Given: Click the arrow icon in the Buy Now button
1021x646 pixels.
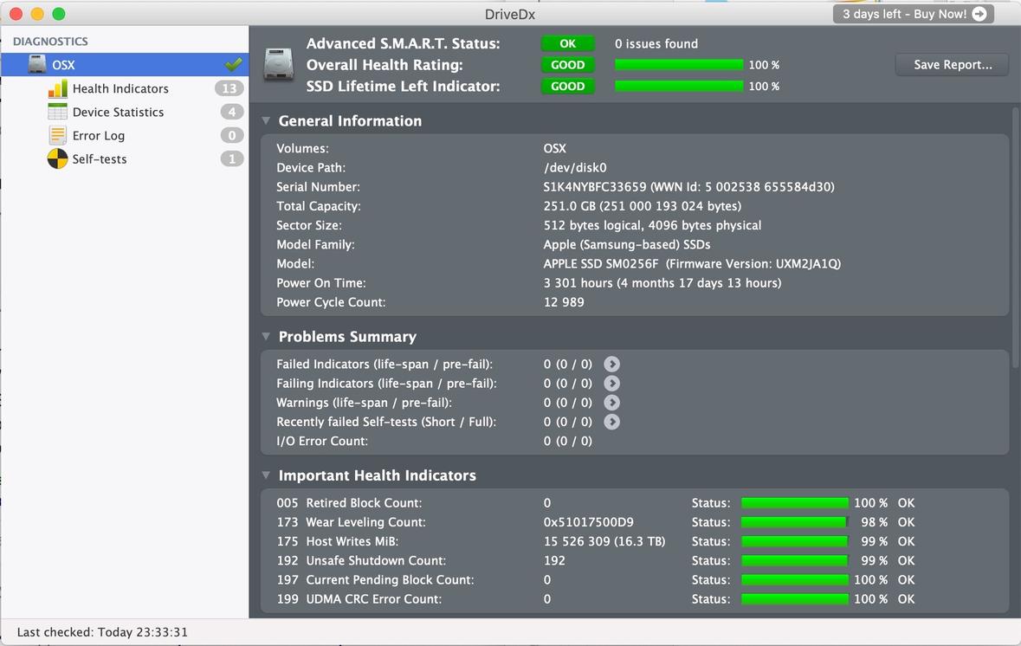Looking at the screenshot, I should [x=979, y=14].
